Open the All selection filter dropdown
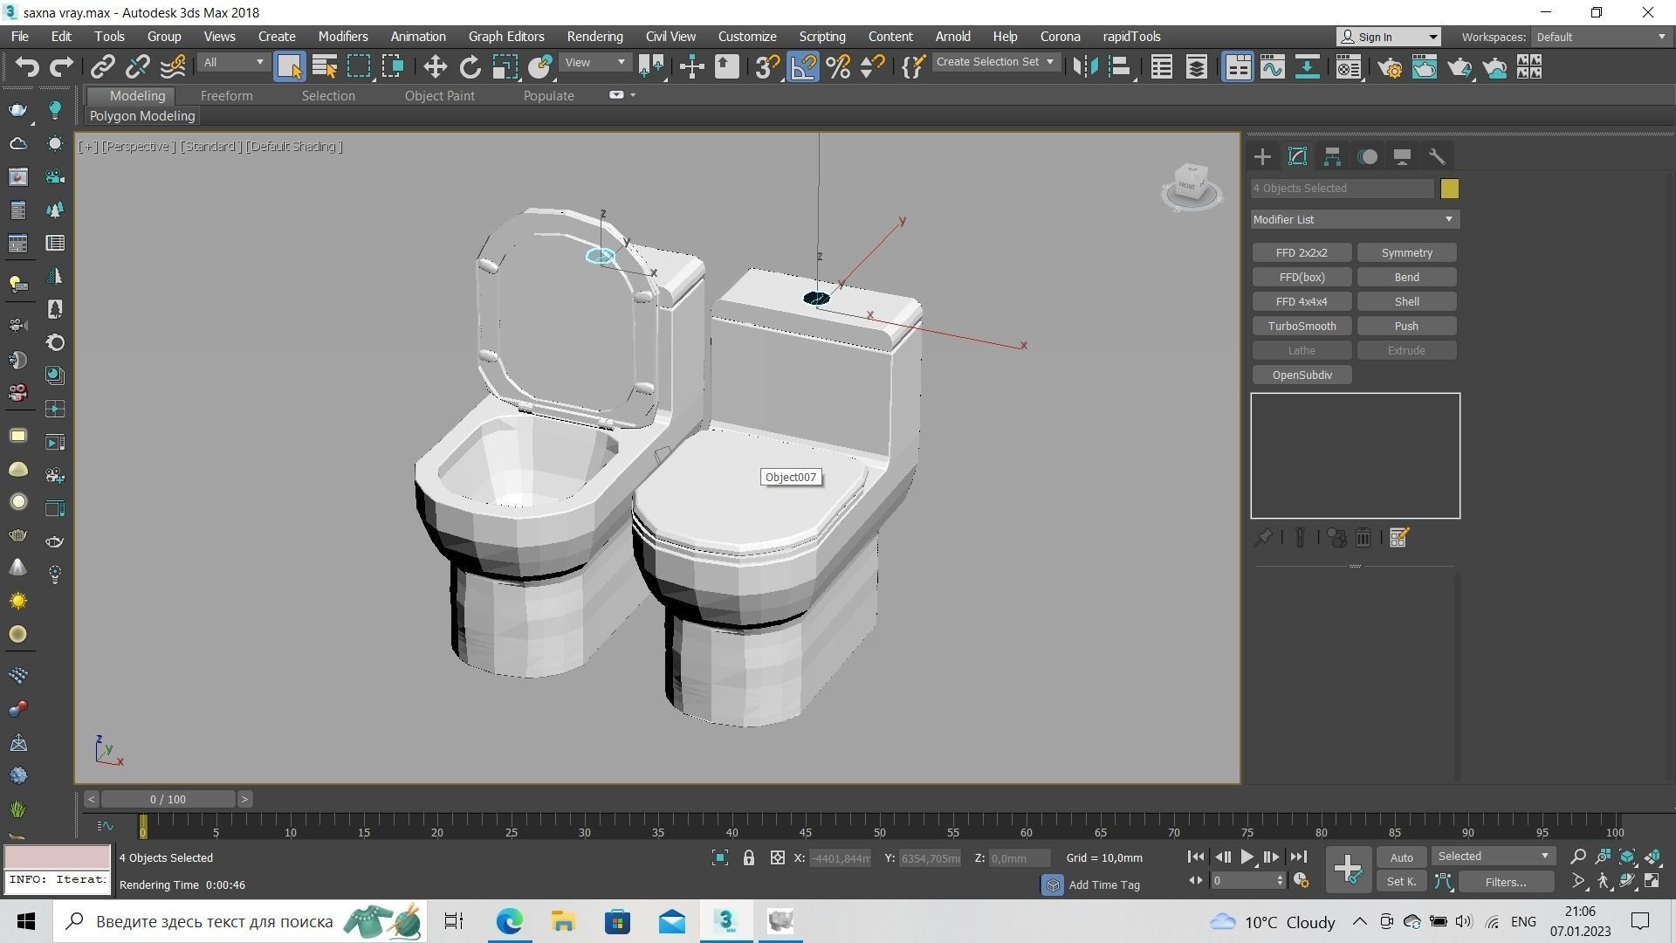The height and width of the screenshot is (943, 1676). click(232, 63)
